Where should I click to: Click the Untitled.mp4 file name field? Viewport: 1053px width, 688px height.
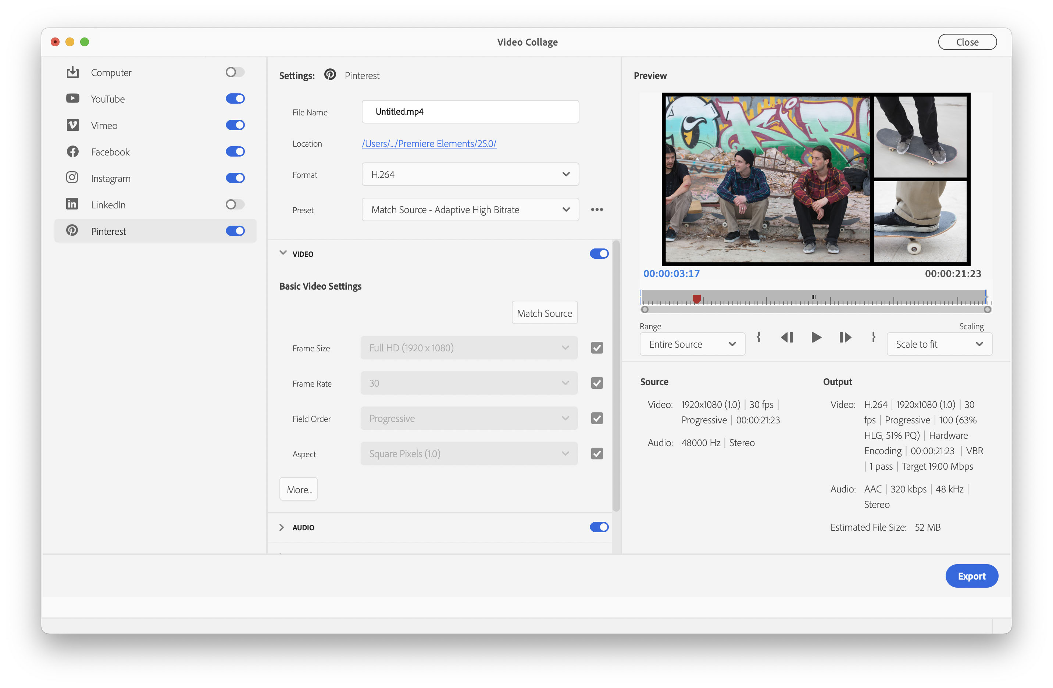(470, 111)
